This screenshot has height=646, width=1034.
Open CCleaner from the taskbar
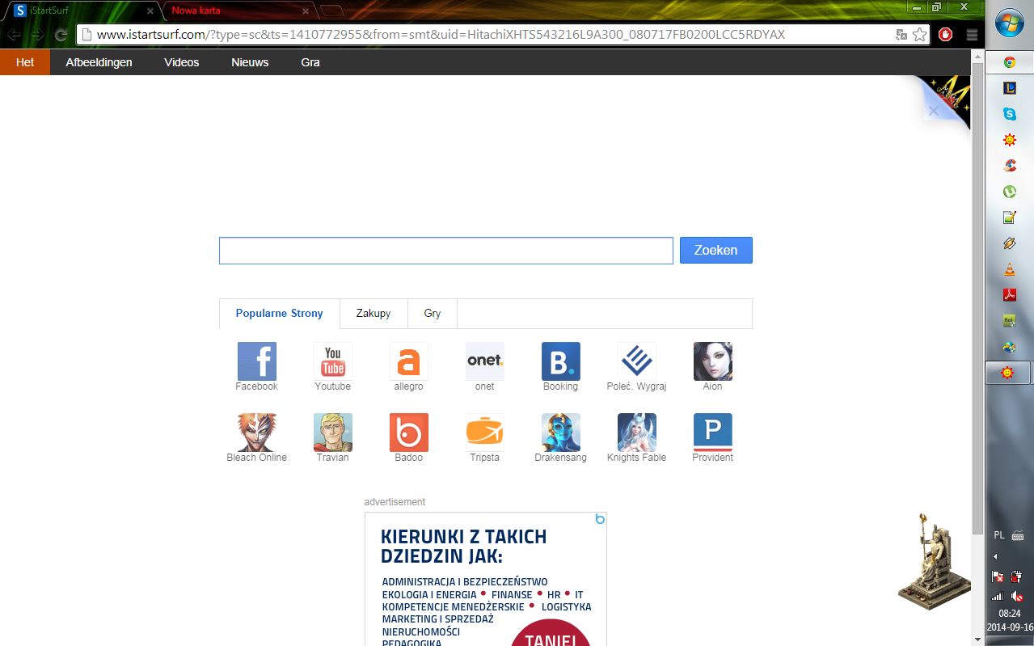[1009, 166]
